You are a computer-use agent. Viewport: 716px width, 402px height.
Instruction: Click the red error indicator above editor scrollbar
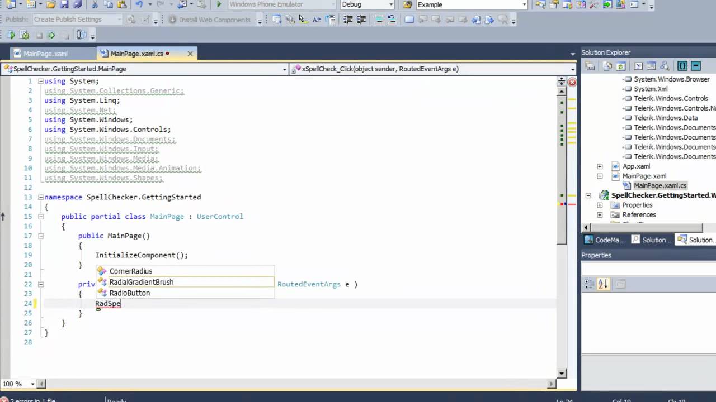[x=572, y=82]
